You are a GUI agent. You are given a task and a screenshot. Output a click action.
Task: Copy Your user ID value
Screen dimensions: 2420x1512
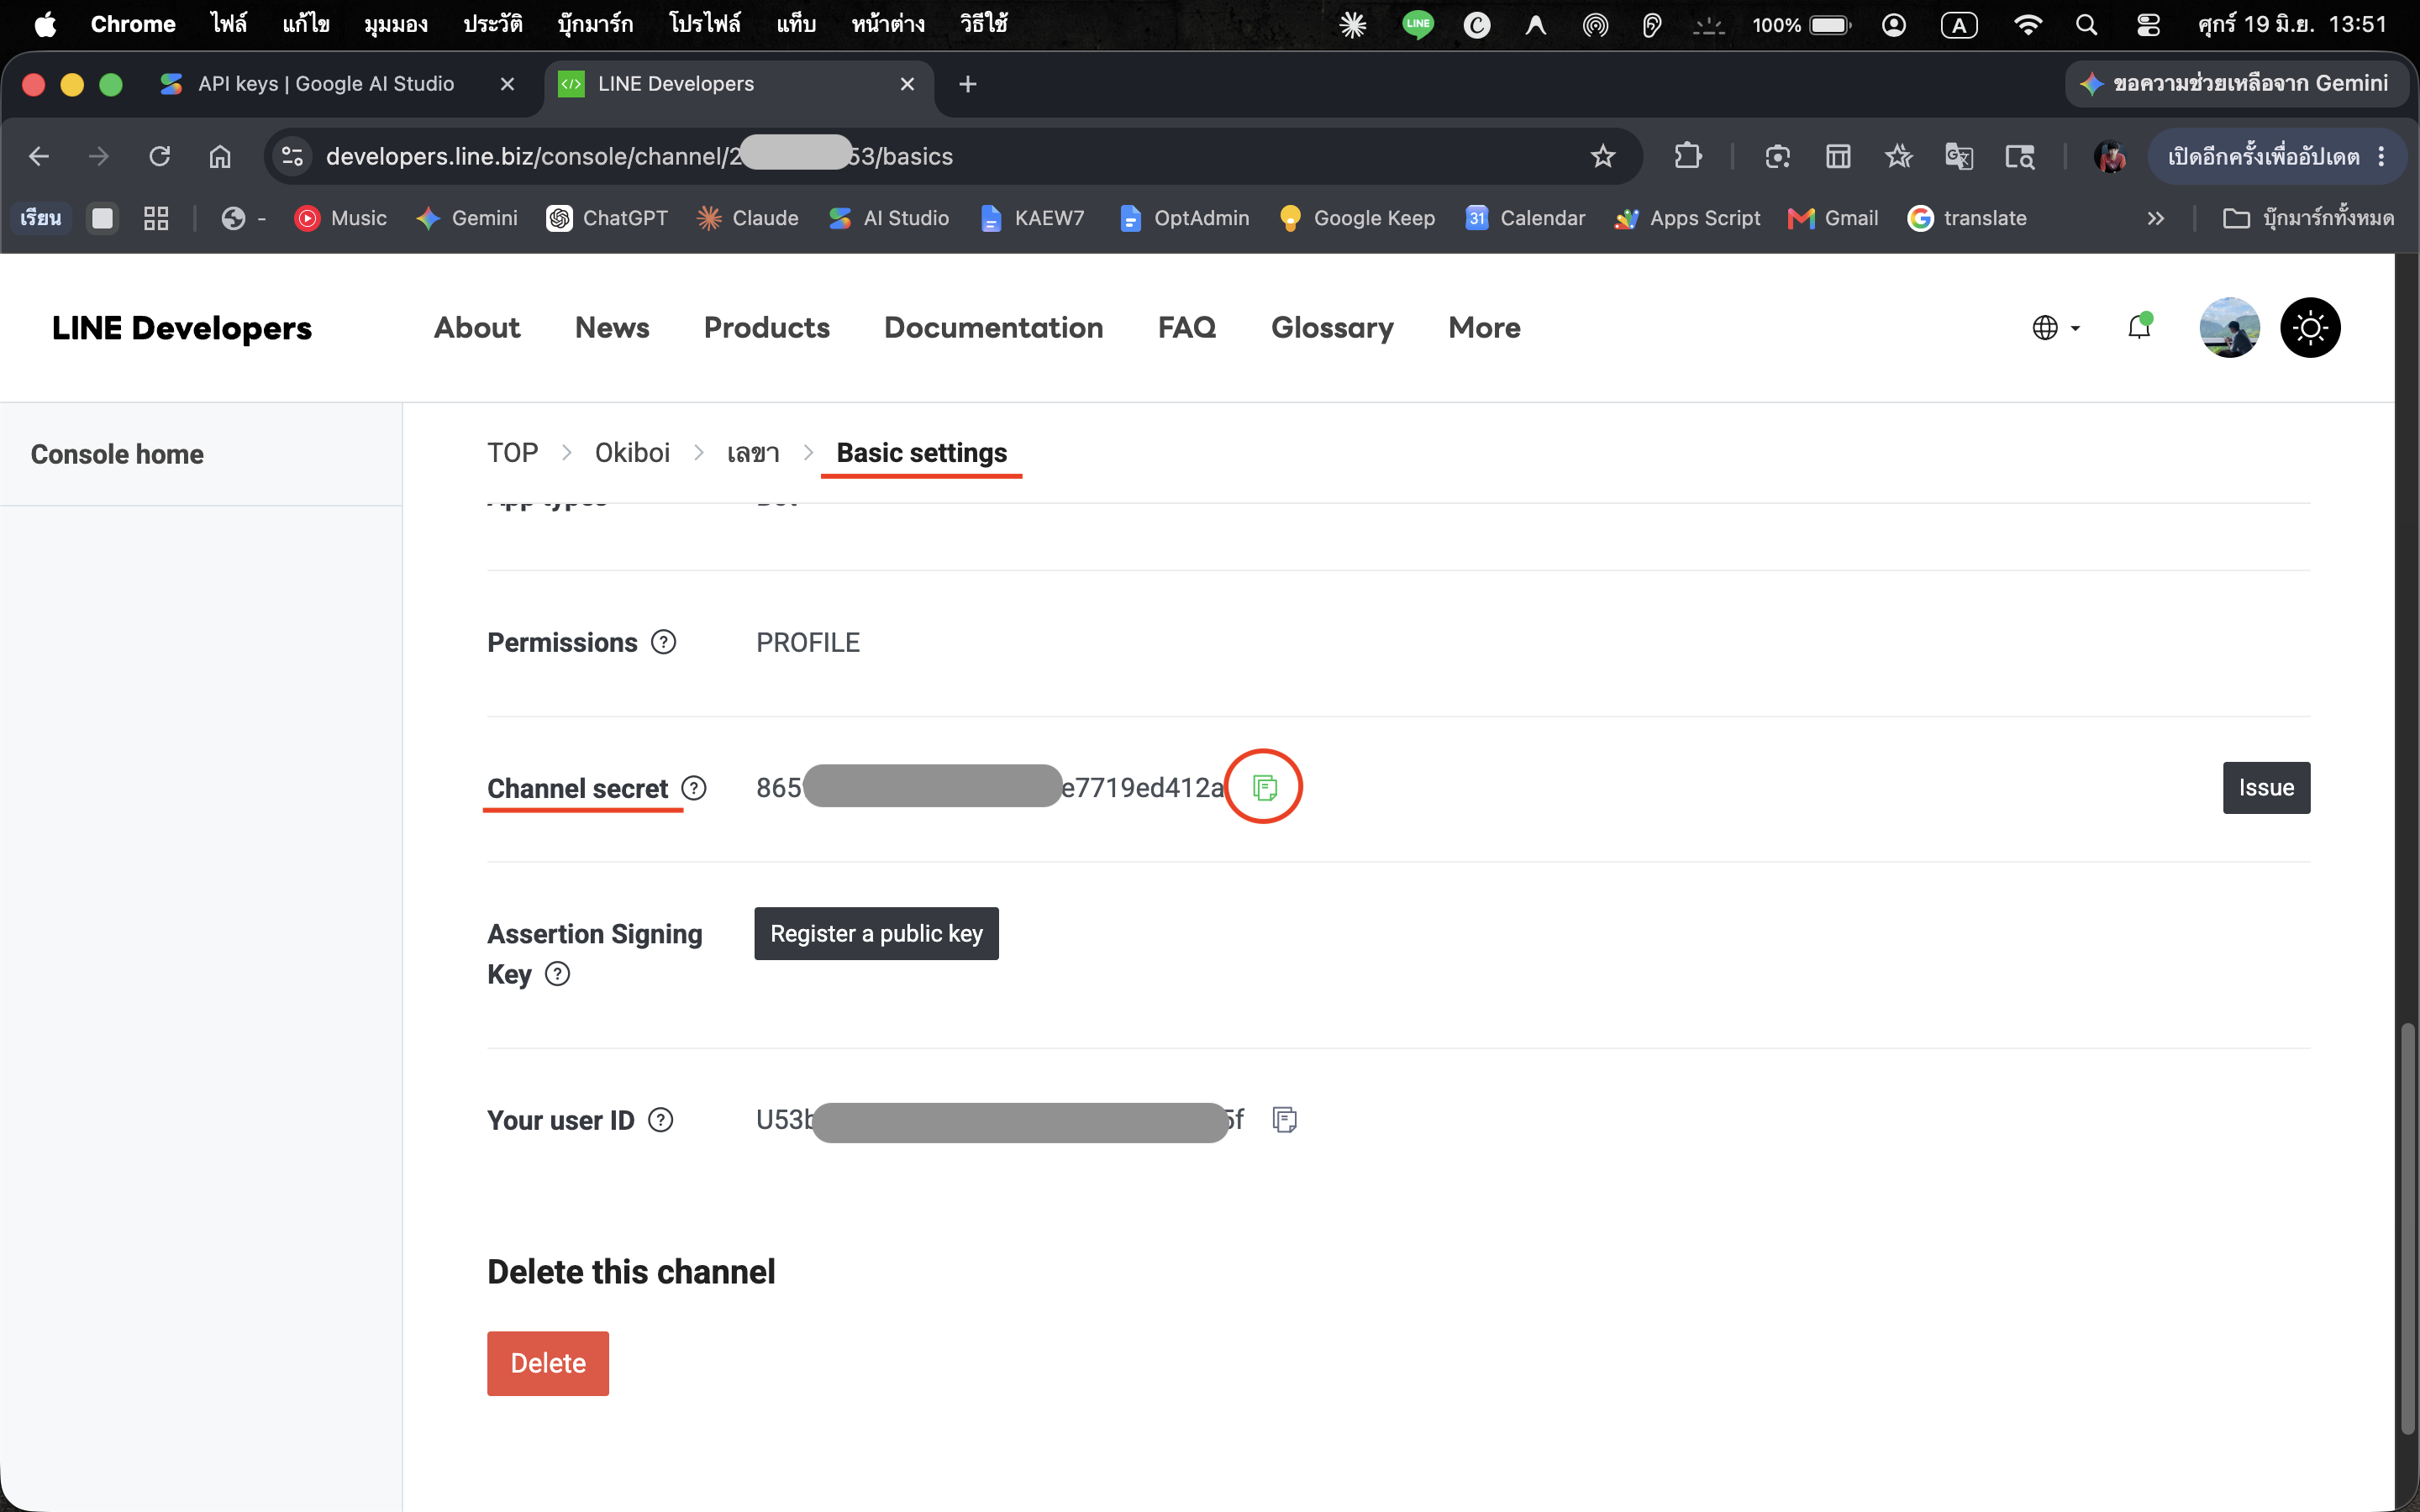[x=1284, y=1120]
